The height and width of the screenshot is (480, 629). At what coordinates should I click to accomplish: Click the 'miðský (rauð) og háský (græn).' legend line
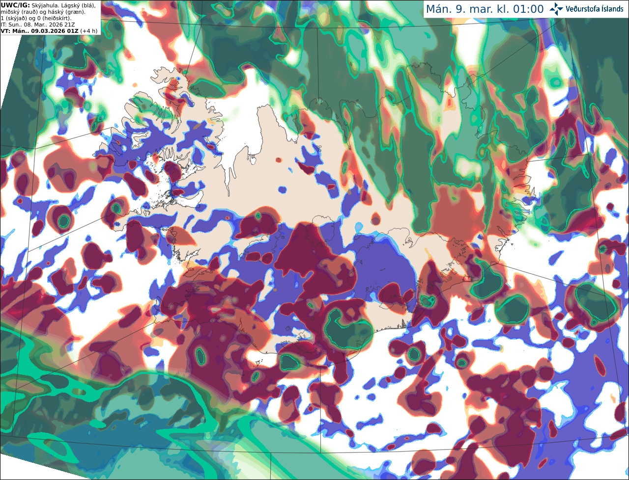tap(43, 12)
